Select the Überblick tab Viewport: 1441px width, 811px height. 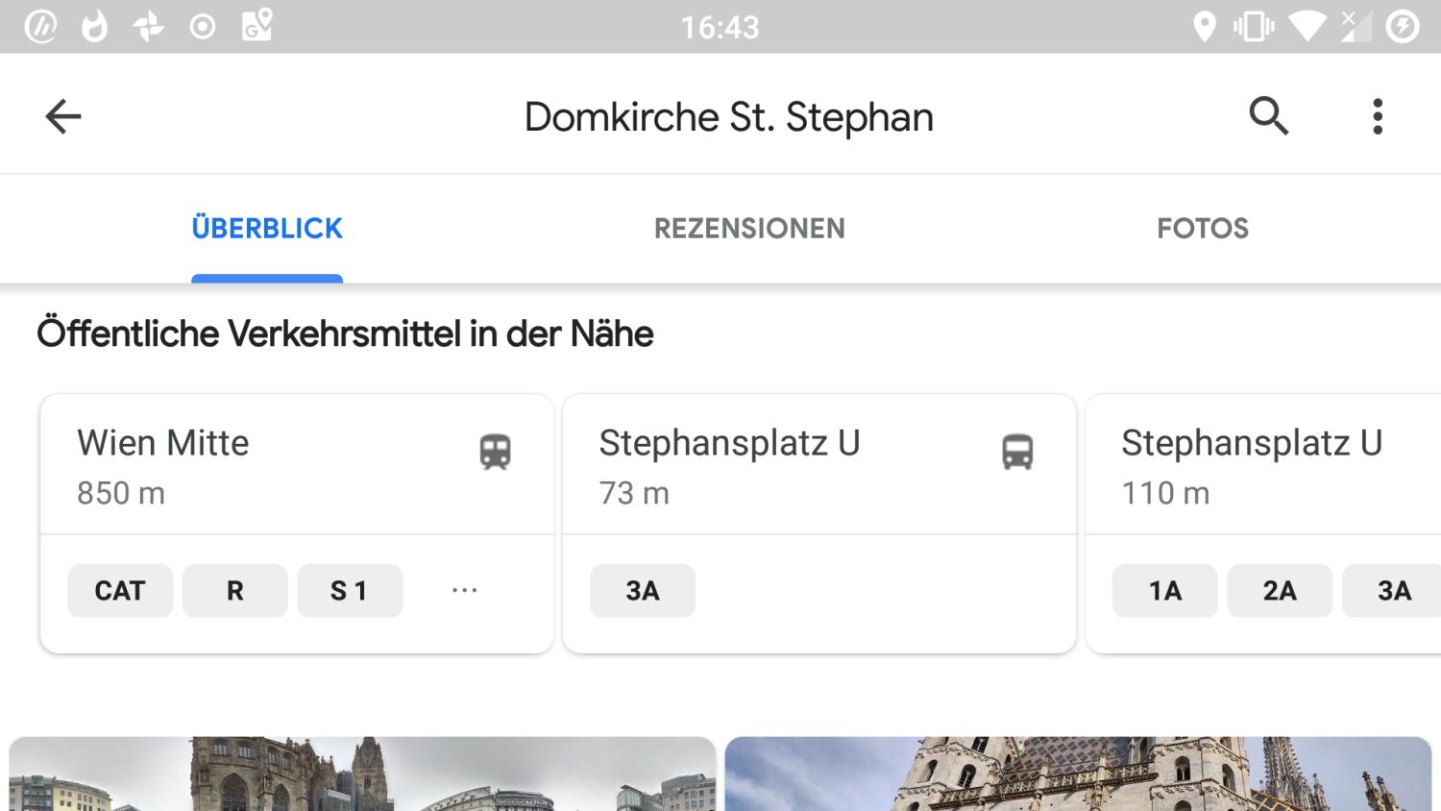pyautogui.click(x=267, y=229)
